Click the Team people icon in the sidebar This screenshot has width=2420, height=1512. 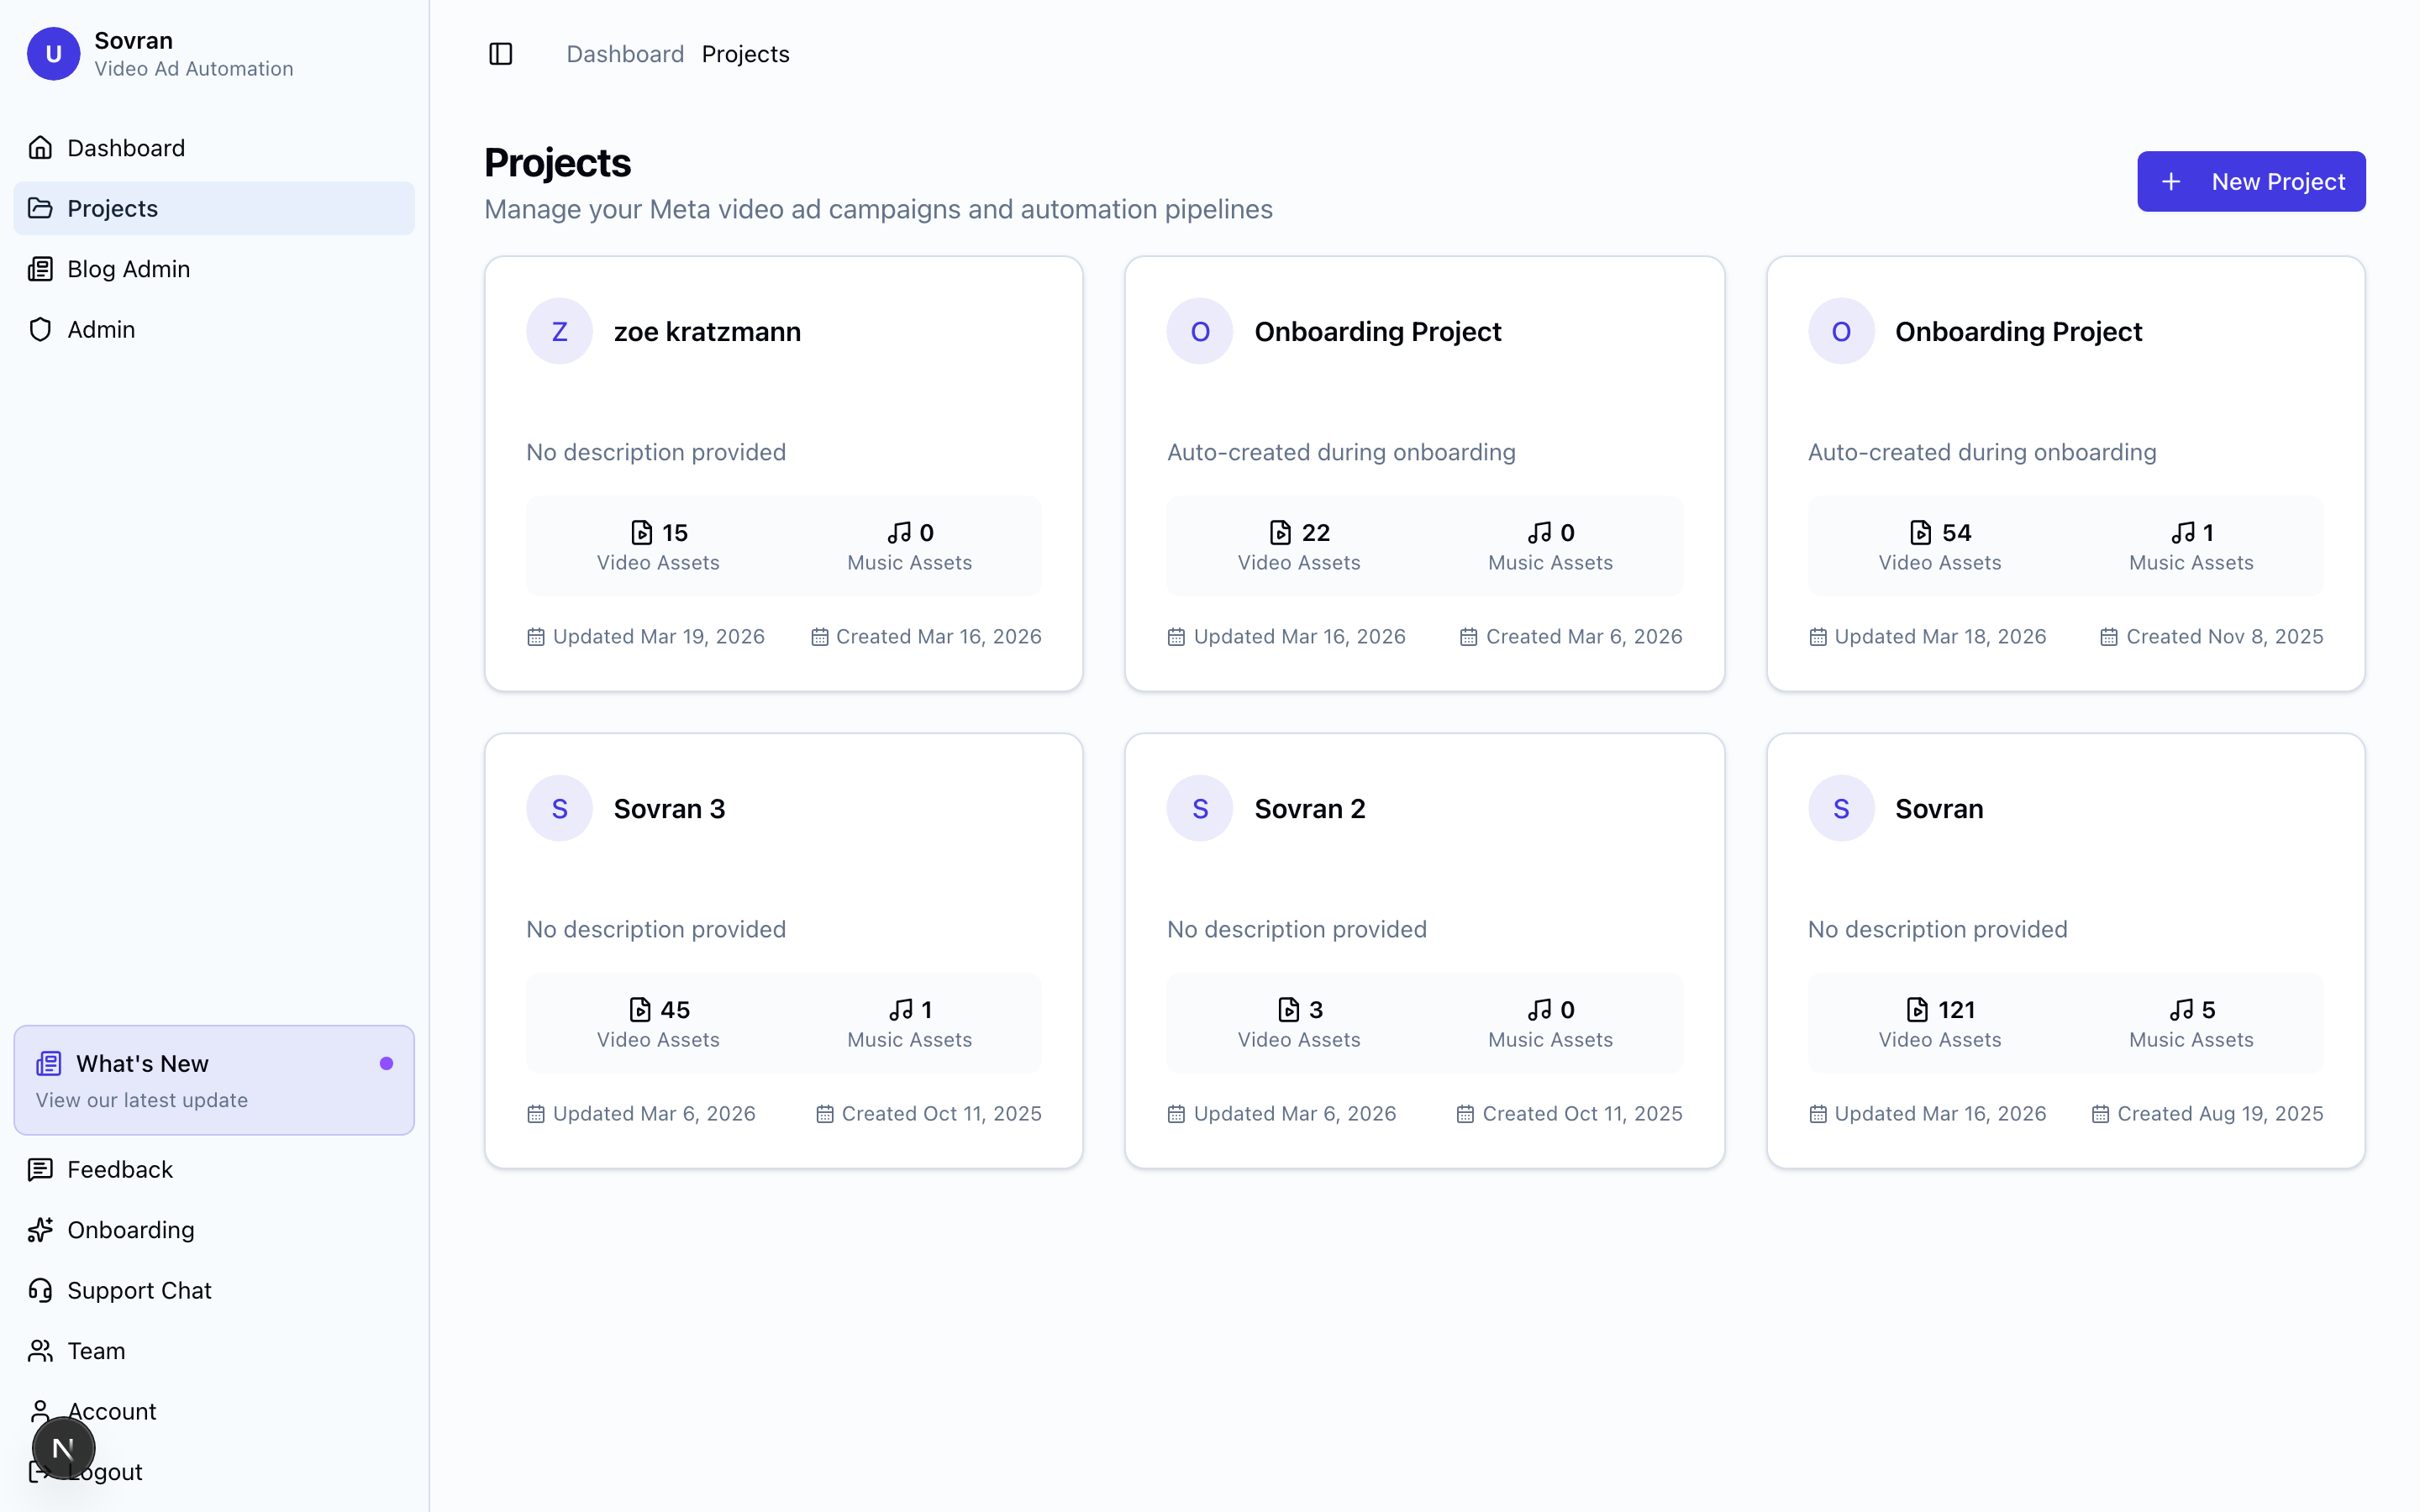40,1350
